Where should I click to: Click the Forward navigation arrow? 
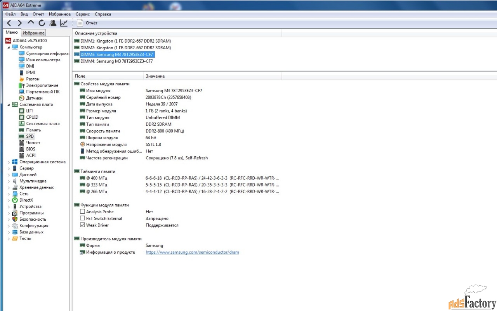click(x=20, y=23)
